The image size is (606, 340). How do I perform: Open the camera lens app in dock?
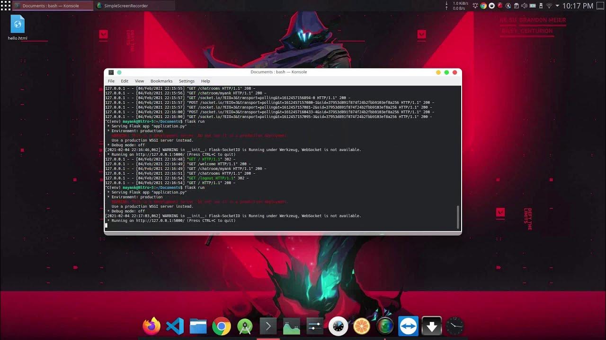(385, 326)
